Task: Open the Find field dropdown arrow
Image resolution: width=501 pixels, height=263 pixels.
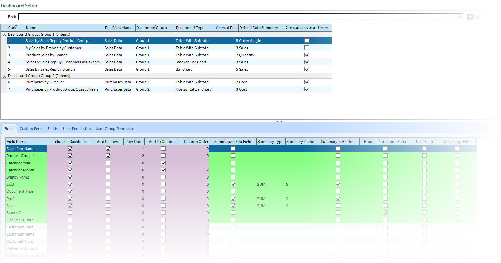Action: (460, 17)
